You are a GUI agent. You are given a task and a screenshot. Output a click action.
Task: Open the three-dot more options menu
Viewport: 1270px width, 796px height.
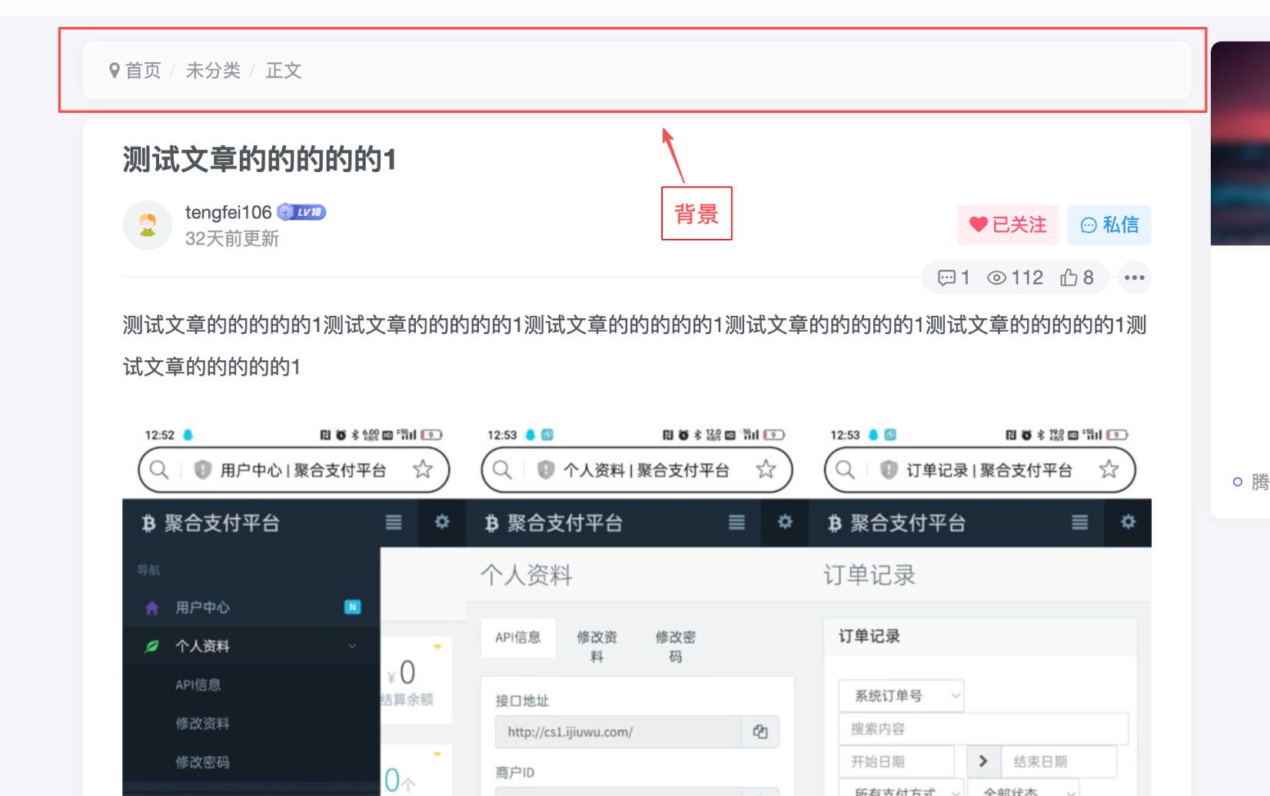pyautogui.click(x=1134, y=277)
